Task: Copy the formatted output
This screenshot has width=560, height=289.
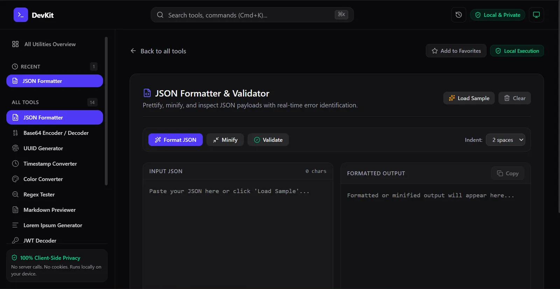Action: coord(508,173)
